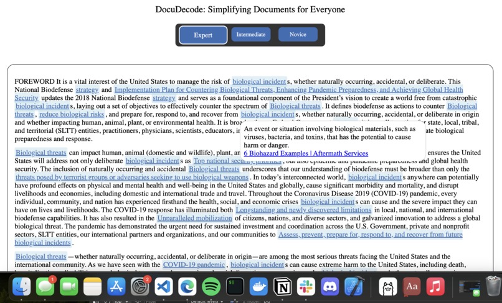The width and height of the screenshot is (502, 303).
Task: Click 'biological incident' after 'not only deliberate'
Action: (x=152, y=161)
